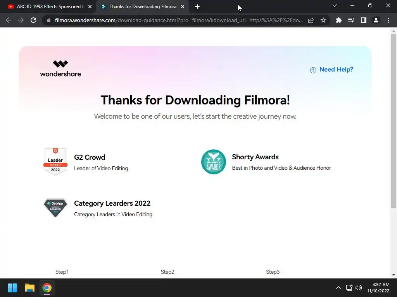Reload the current page

(33, 20)
